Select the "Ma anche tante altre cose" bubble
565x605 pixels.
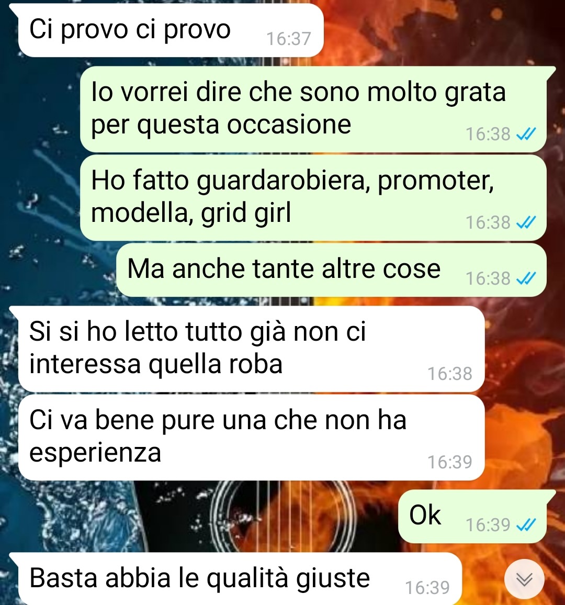pyautogui.click(x=331, y=270)
